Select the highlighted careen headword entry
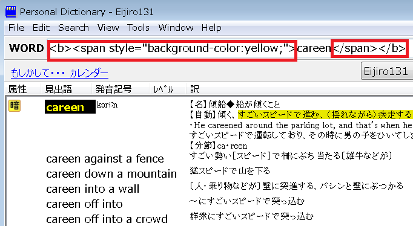This screenshot has height=226, width=413. tap(70, 107)
